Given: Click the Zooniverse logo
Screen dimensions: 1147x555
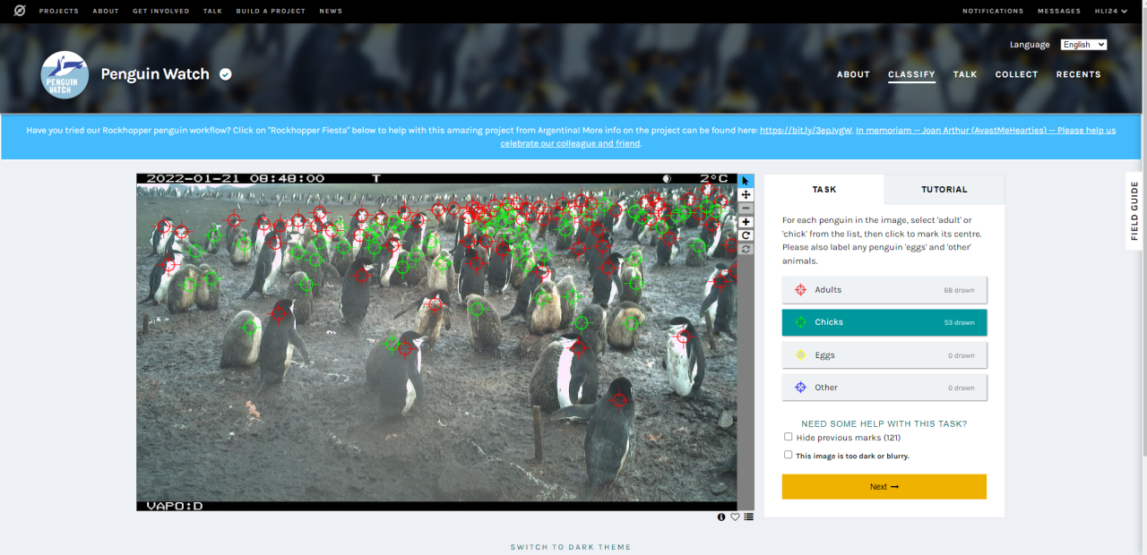Looking at the screenshot, I should 20,11.
